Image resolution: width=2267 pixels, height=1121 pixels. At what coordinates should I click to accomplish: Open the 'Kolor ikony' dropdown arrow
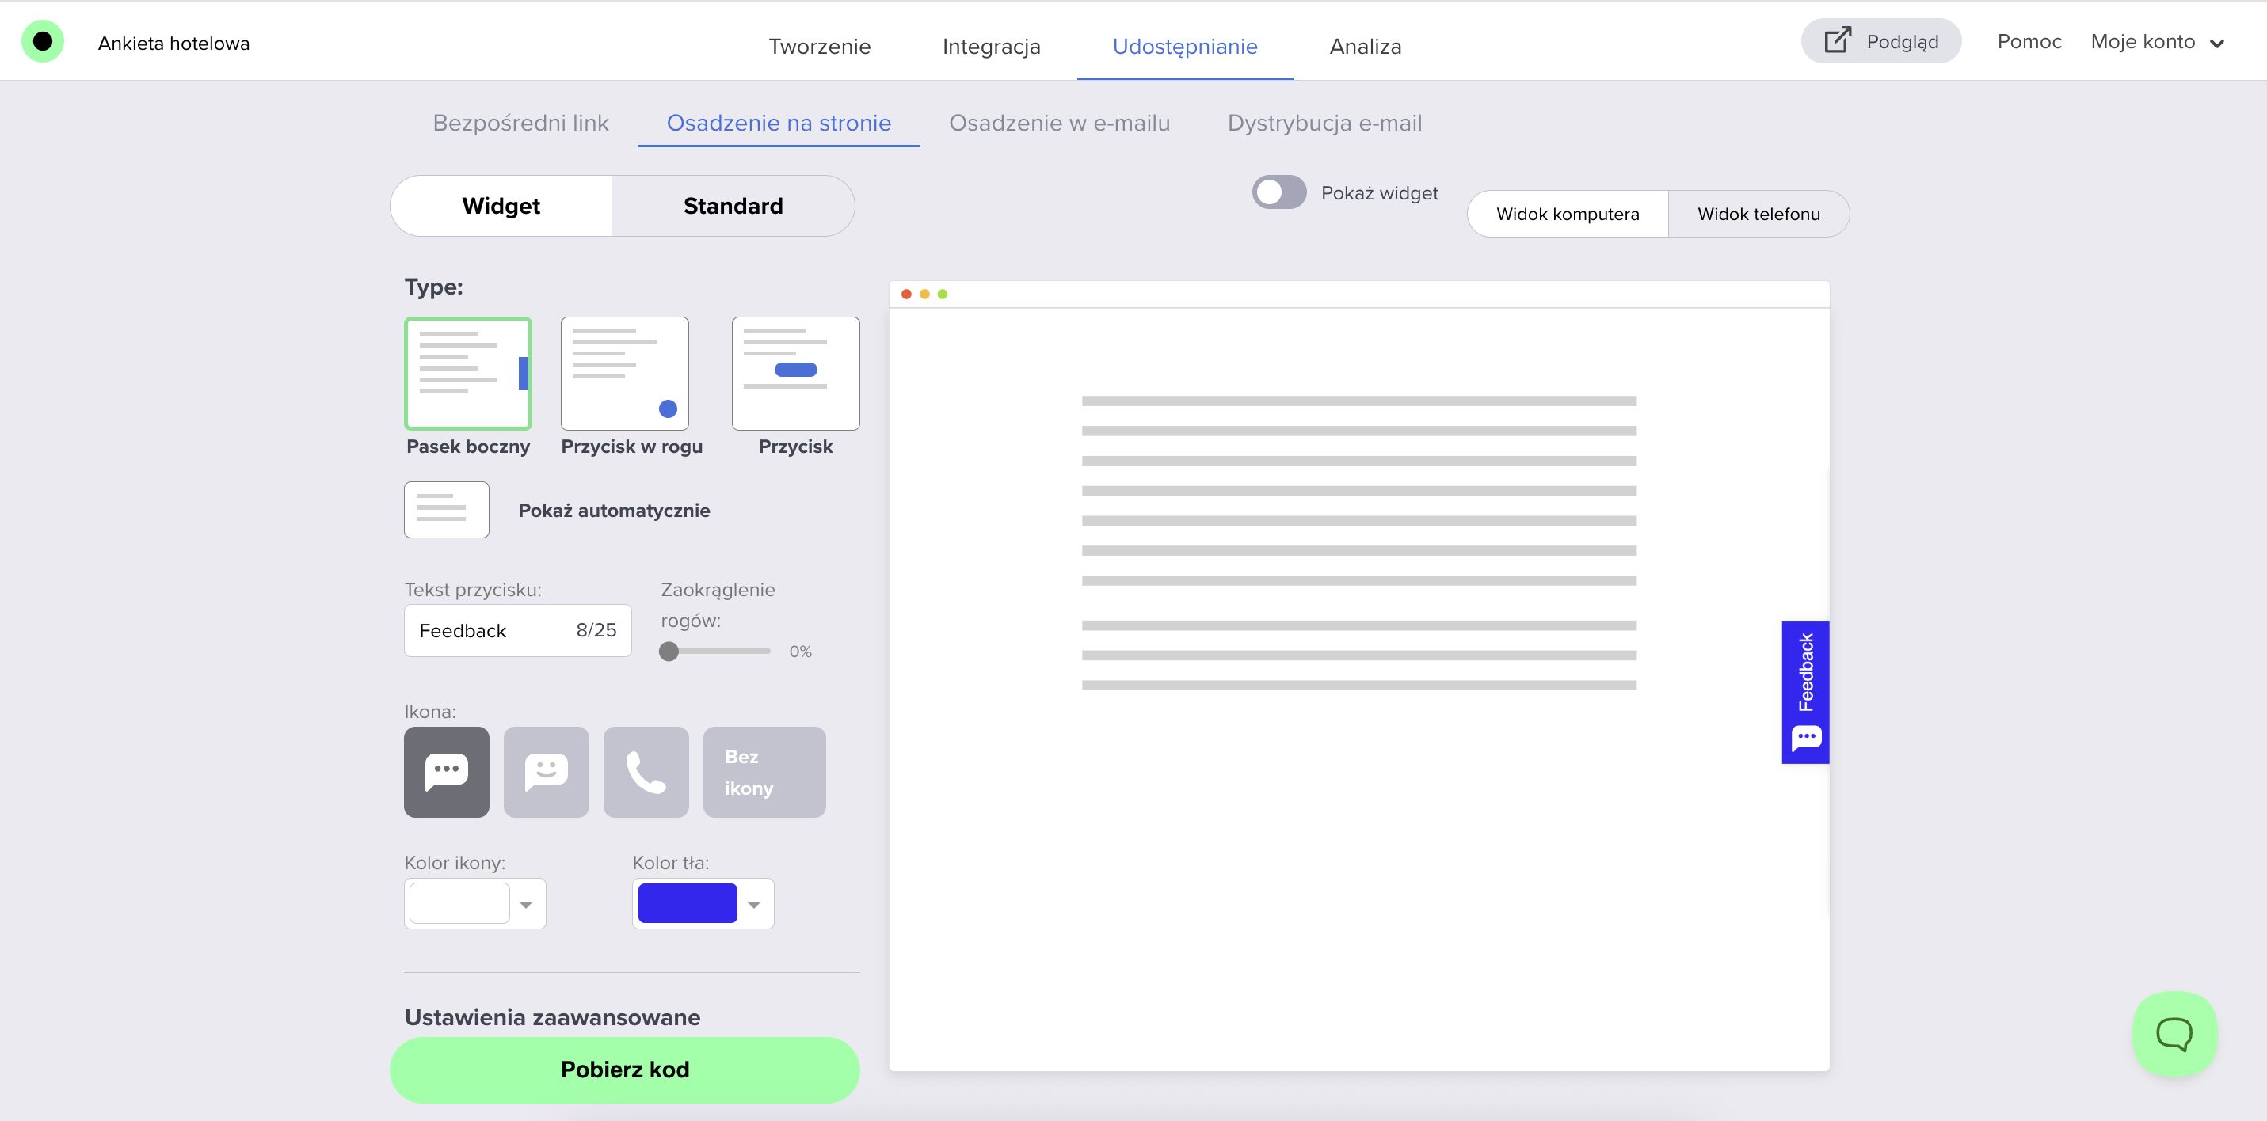[526, 905]
